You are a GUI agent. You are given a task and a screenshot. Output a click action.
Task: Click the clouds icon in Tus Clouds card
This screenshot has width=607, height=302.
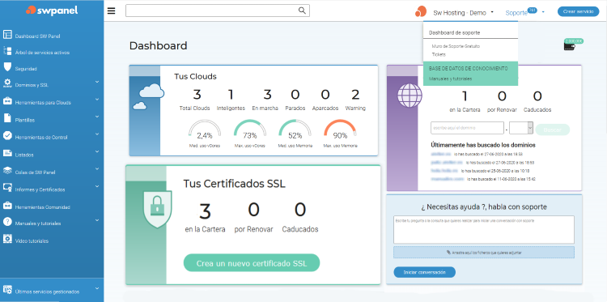[148, 96]
